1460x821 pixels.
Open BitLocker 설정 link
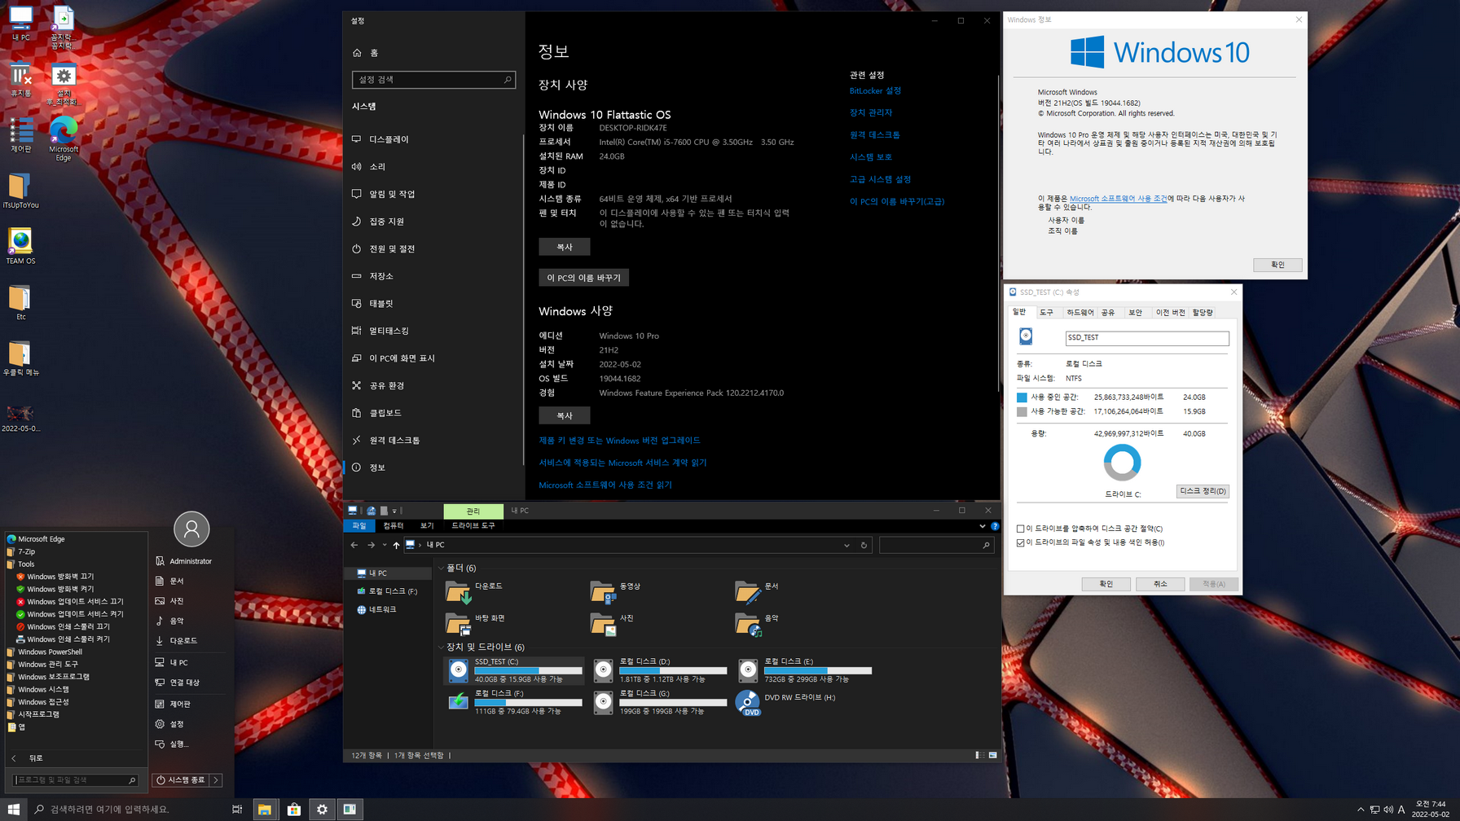875,91
